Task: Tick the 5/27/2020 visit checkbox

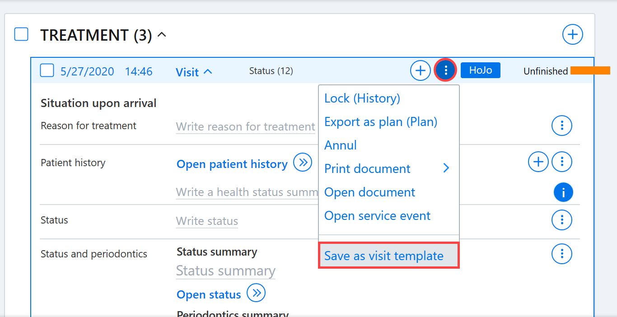Action: coord(47,70)
